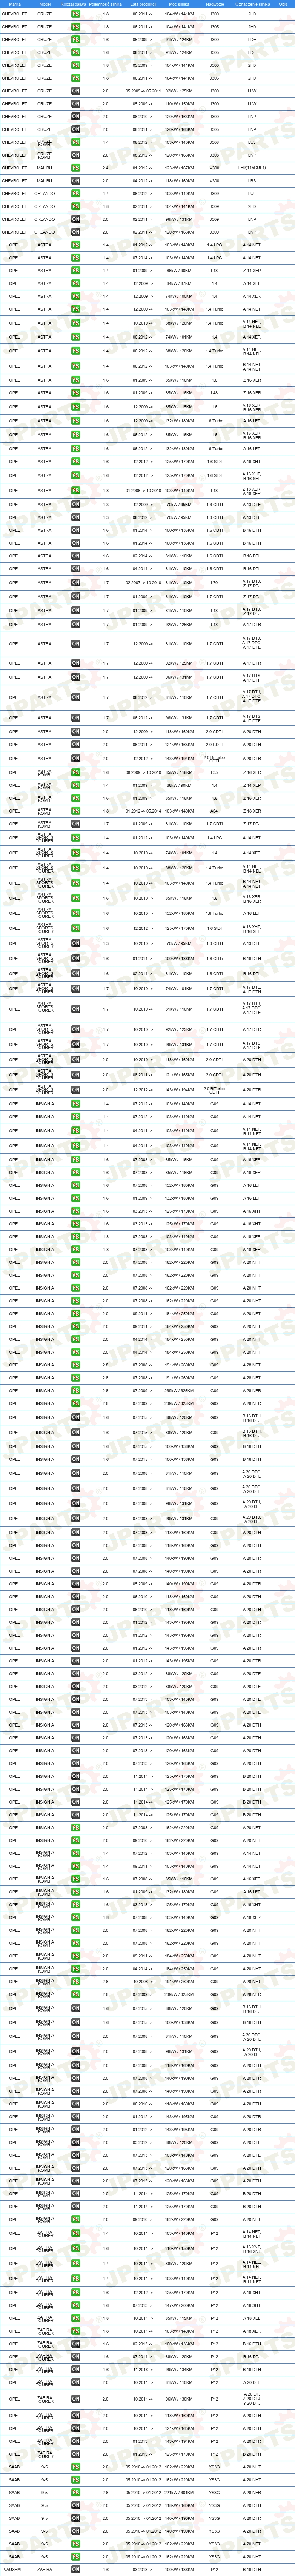Click ON diesel icon in Vauxhall Zafira row
Viewport: 295px width, 2576px height.
(76, 2568)
